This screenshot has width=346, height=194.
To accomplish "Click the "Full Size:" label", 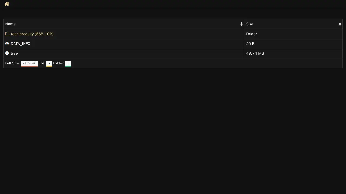I will (x=12, y=63).
